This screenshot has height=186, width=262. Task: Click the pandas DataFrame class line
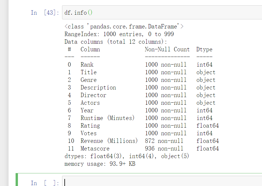click(124, 26)
